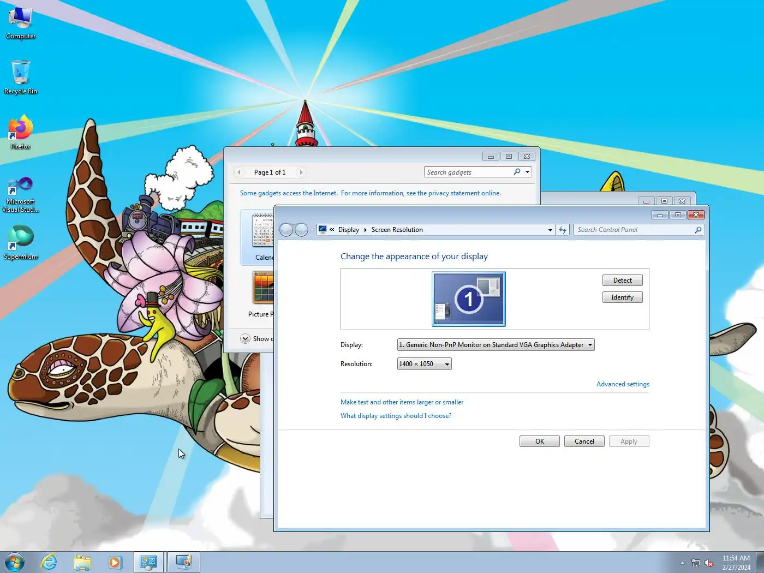Click the Control Panel search magnifier icon
This screenshot has width=764, height=573.
(x=698, y=230)
